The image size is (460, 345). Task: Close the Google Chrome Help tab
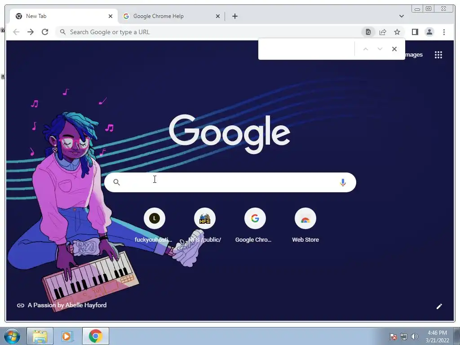(x=218, y=16)
